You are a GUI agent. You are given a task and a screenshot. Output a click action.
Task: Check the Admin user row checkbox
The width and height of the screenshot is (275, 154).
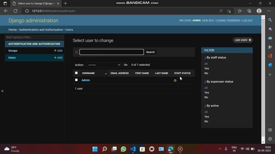(76, 80)
